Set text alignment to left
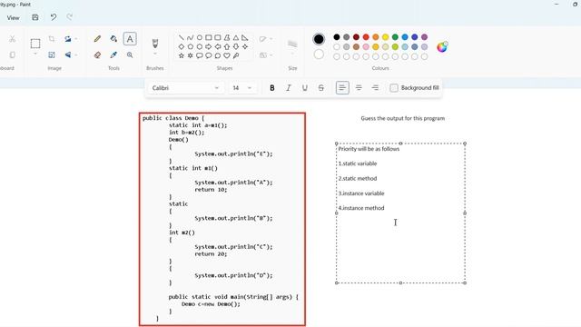Image resolution: width=581 pixels, height=327 pixels. pyautogui.click(x=342, y=88)
